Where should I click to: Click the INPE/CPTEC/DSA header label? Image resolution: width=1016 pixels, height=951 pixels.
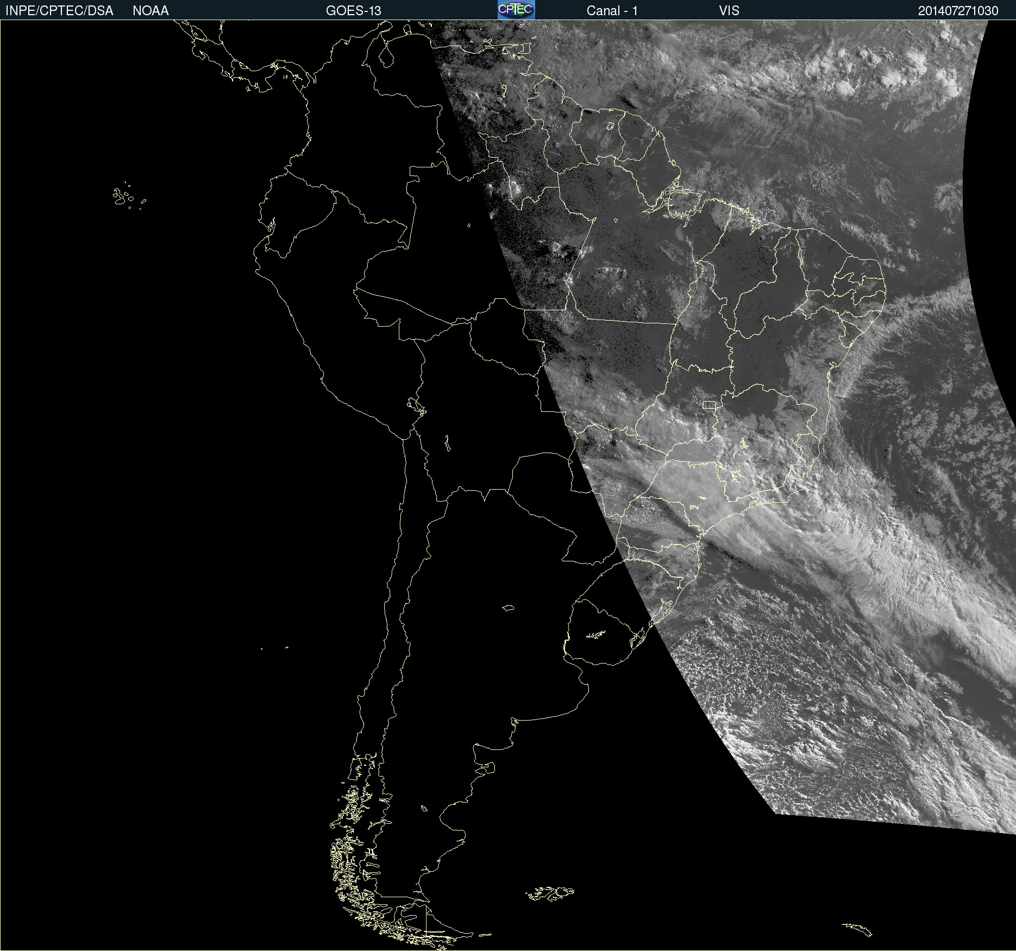click(59, 11)
